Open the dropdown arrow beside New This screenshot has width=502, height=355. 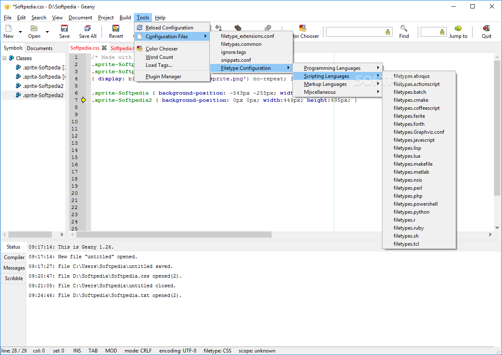[20, 32]
